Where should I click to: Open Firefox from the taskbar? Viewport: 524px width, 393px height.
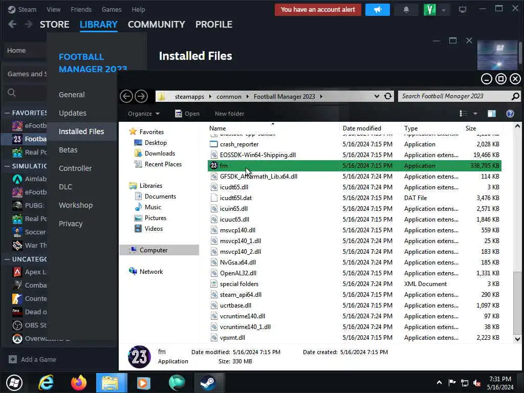coord(79,383)
